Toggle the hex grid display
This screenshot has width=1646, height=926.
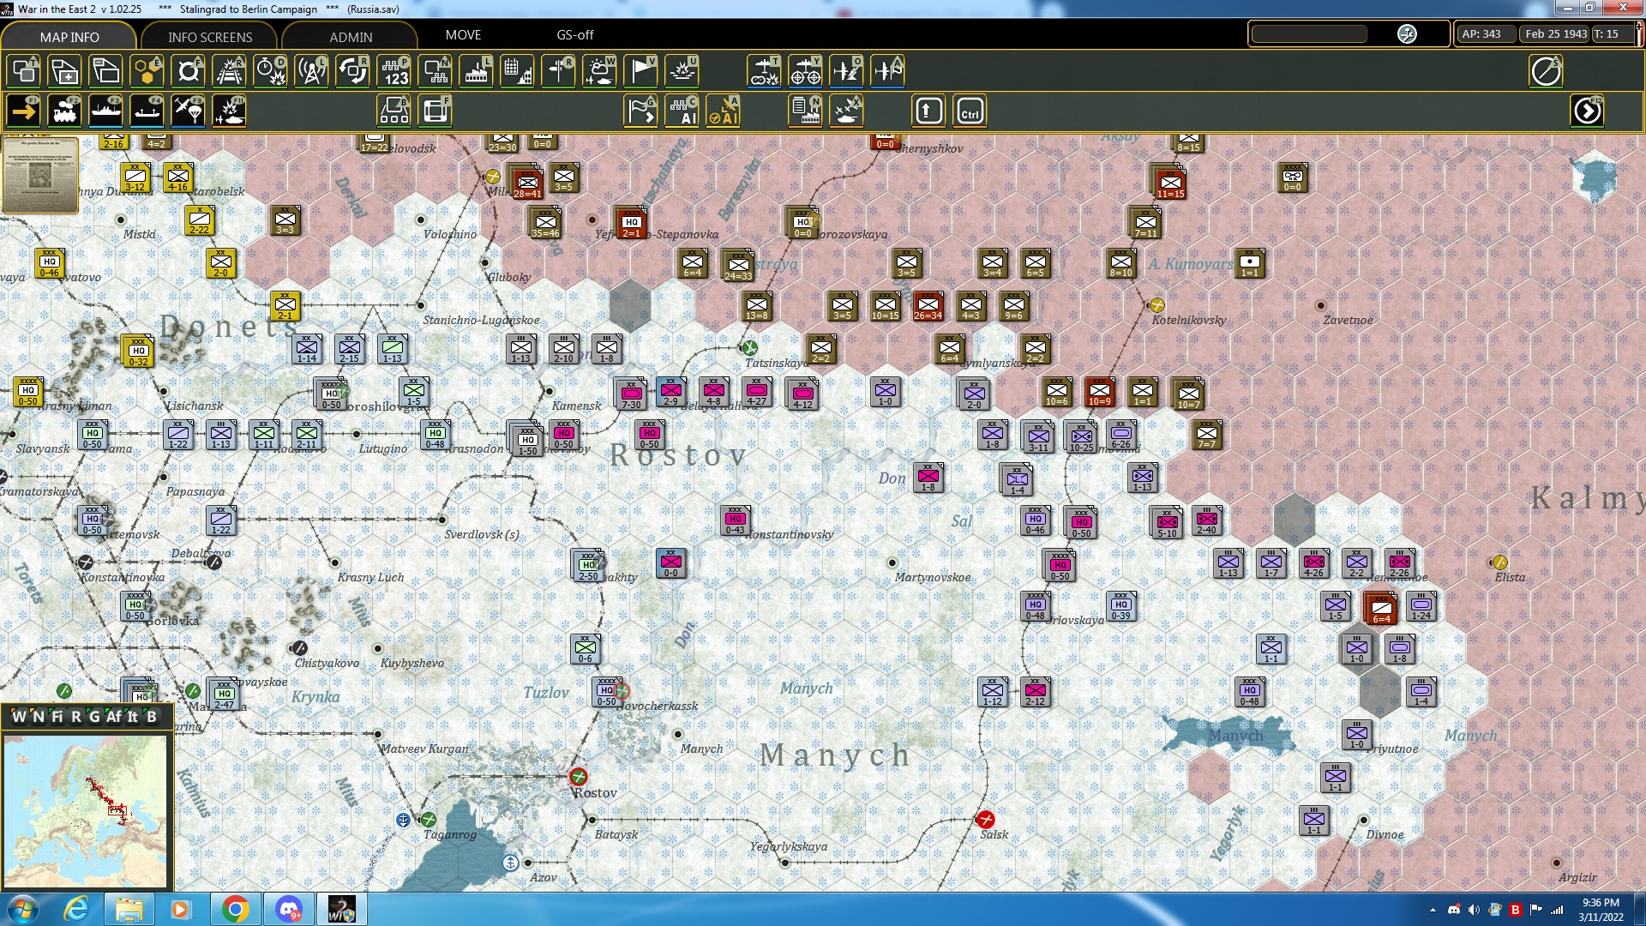pyautogui.click(x=147, y=71)
